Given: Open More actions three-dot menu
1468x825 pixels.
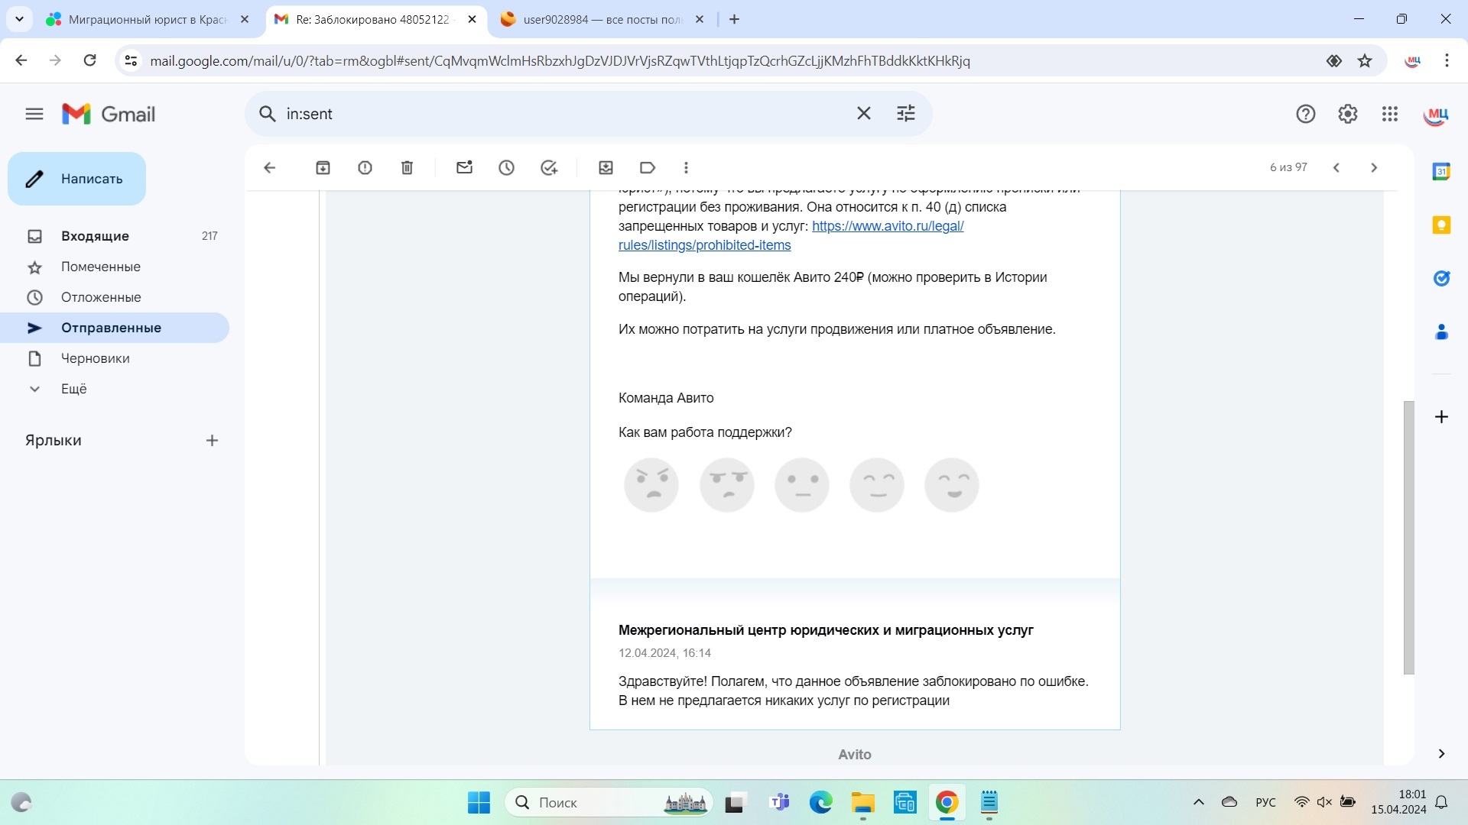Looking at the screenshot, I should (686, 168).
